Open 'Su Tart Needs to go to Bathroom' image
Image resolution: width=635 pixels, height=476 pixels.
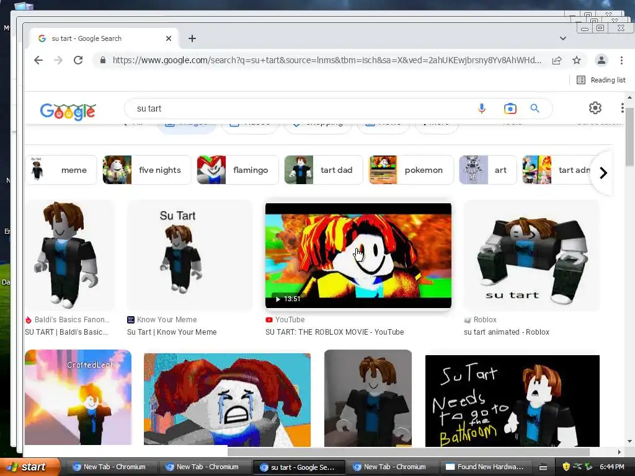click(512, 401)
